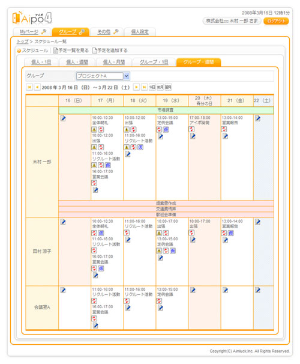Add schedule for 会議室A on Thursday 20
This screenshot has height=364, width=300.
(193, 290)
